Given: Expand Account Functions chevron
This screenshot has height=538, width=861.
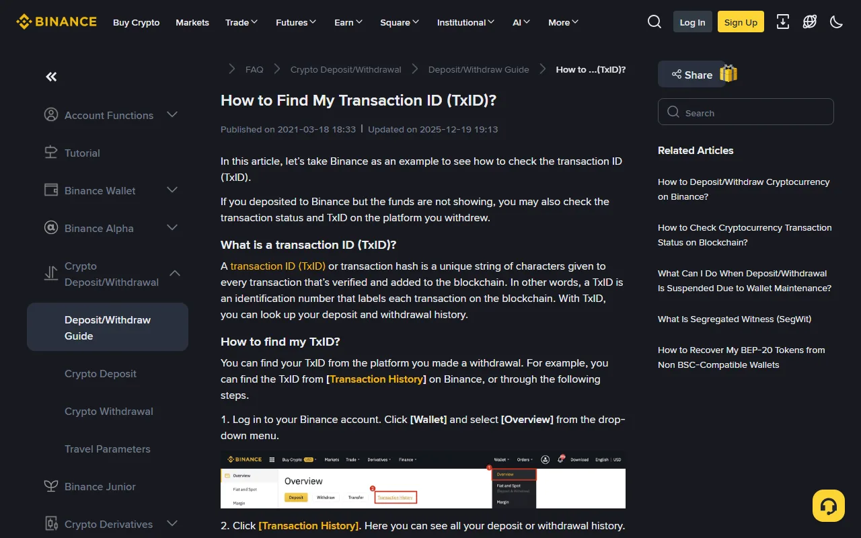Looking at the screenshot, I should 172,115.
